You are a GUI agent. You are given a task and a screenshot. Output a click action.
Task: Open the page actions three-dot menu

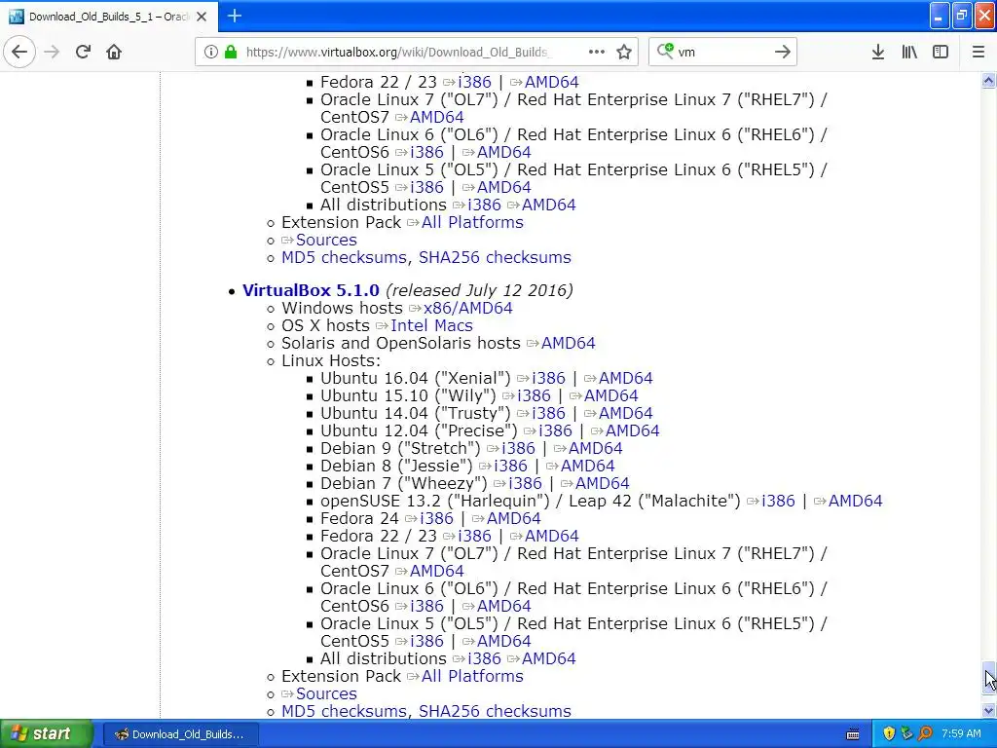(597, 52)
